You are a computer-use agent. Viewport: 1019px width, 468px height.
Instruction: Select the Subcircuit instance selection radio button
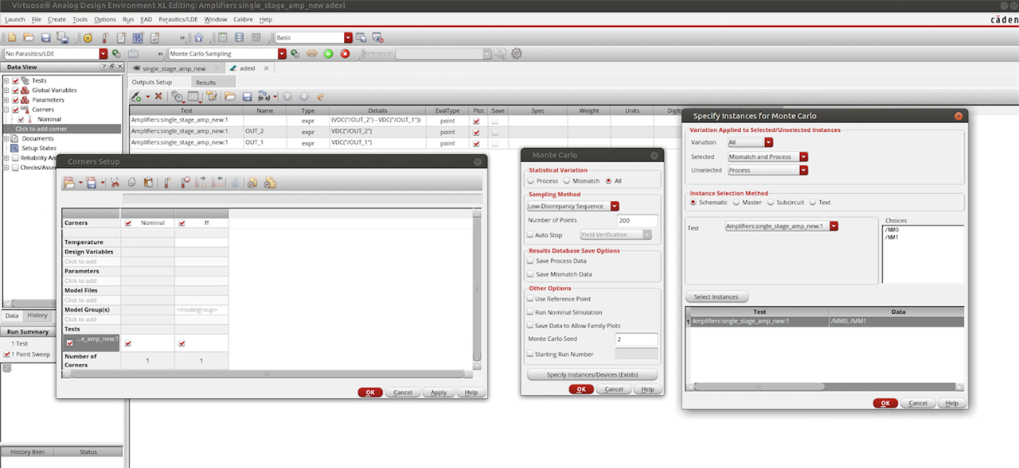tap(771, 202)
